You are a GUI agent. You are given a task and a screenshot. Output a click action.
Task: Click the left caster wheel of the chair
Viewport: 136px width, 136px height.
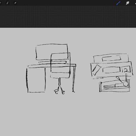click(56, 92)
